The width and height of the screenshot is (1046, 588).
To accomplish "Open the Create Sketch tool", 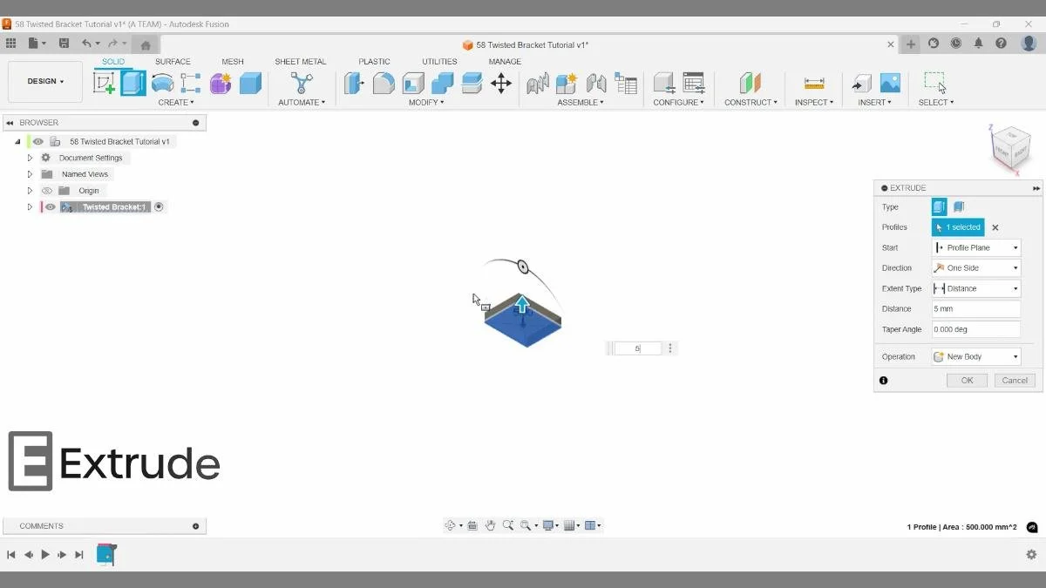I will (x=105, y=84).
